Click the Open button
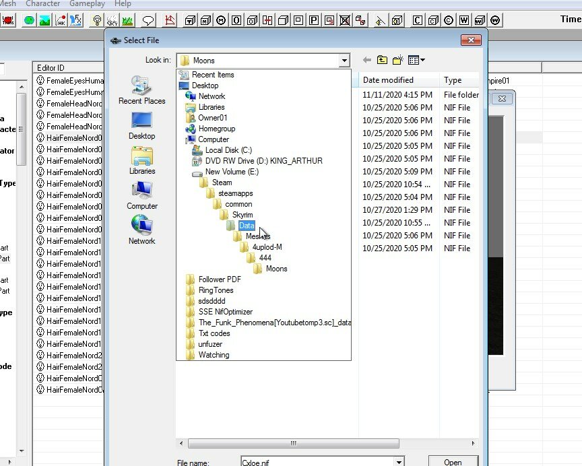Viewport: 582px width, 466px height. tap(453, 462)
